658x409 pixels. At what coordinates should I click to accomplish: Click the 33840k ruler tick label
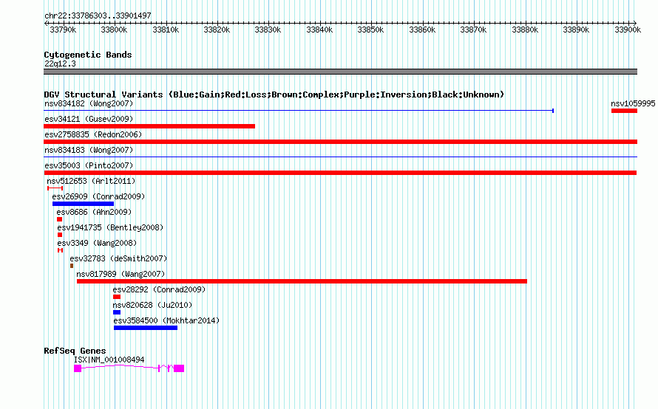(320, 30)
